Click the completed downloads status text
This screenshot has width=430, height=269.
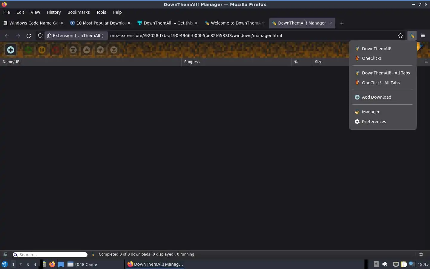(146, 254)
